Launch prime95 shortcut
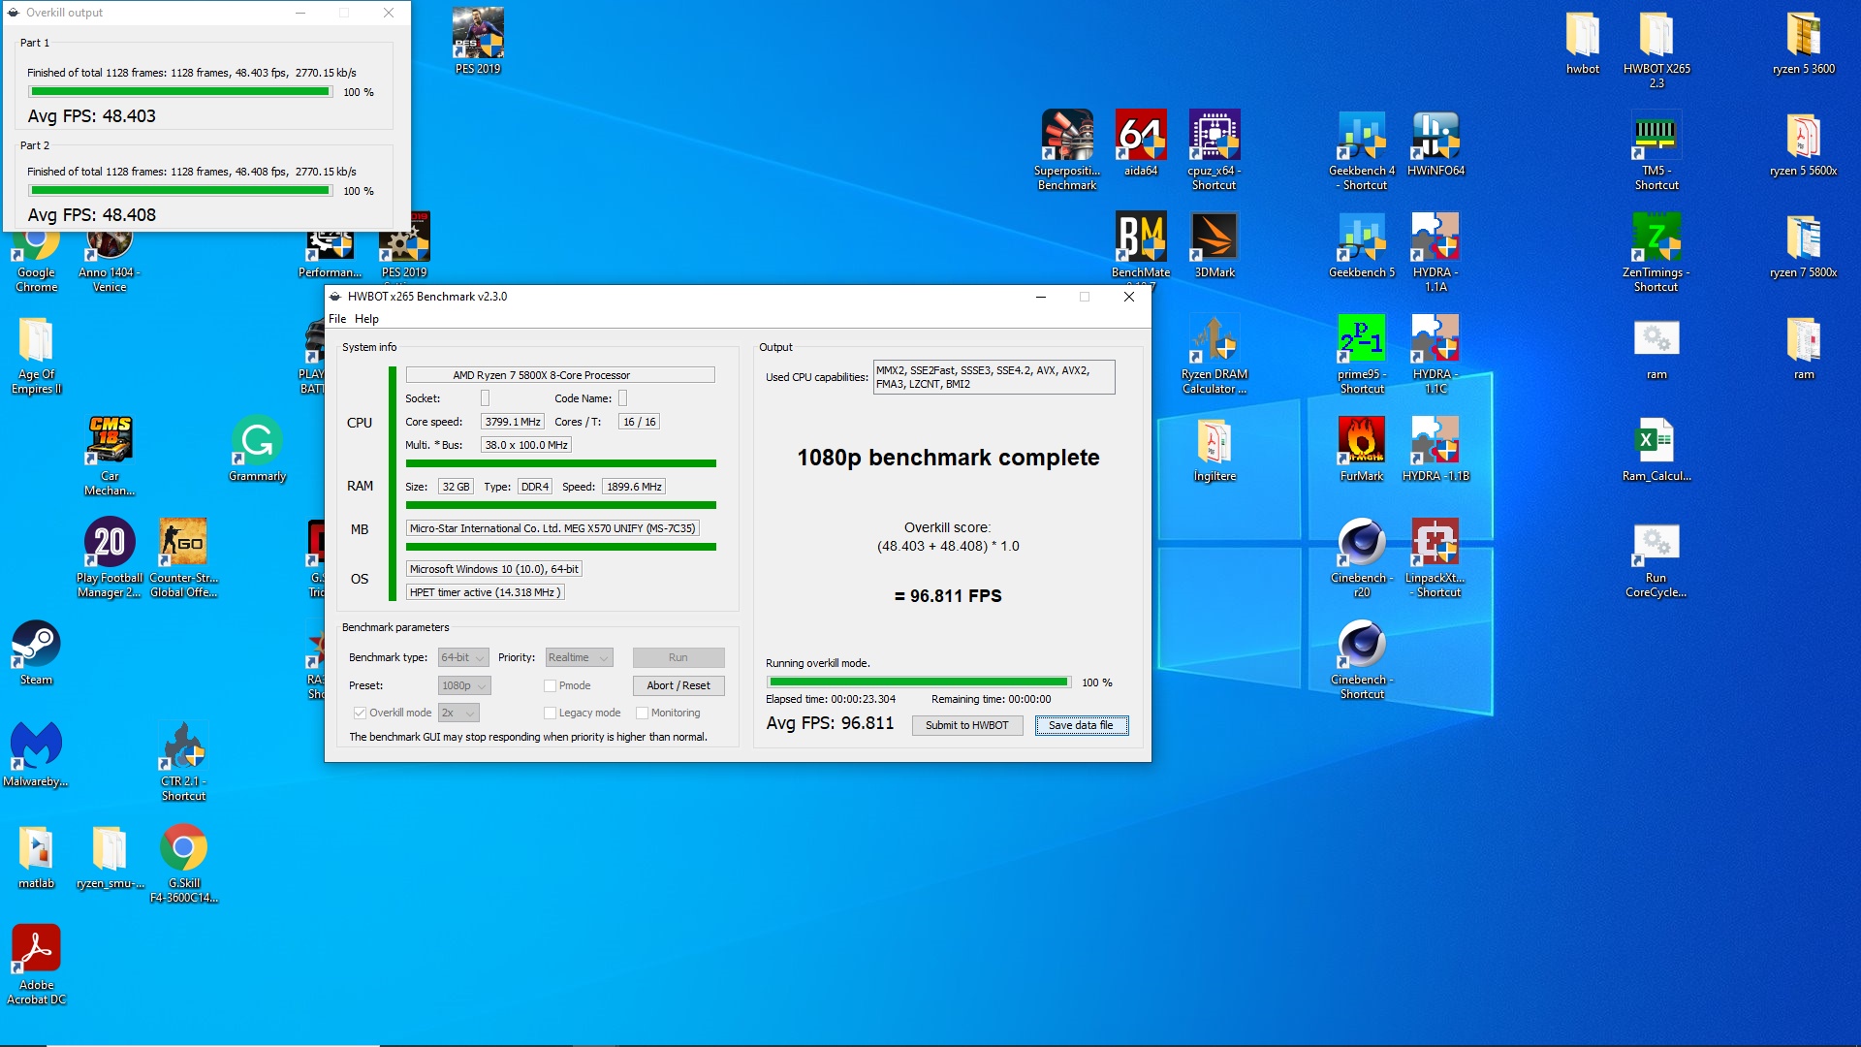 pyautogui.click(x=1362, y=354)
